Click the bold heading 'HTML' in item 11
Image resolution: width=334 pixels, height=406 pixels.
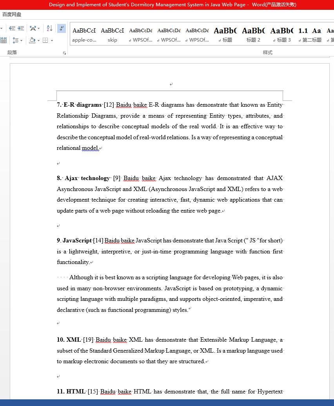tap(76, 391)
